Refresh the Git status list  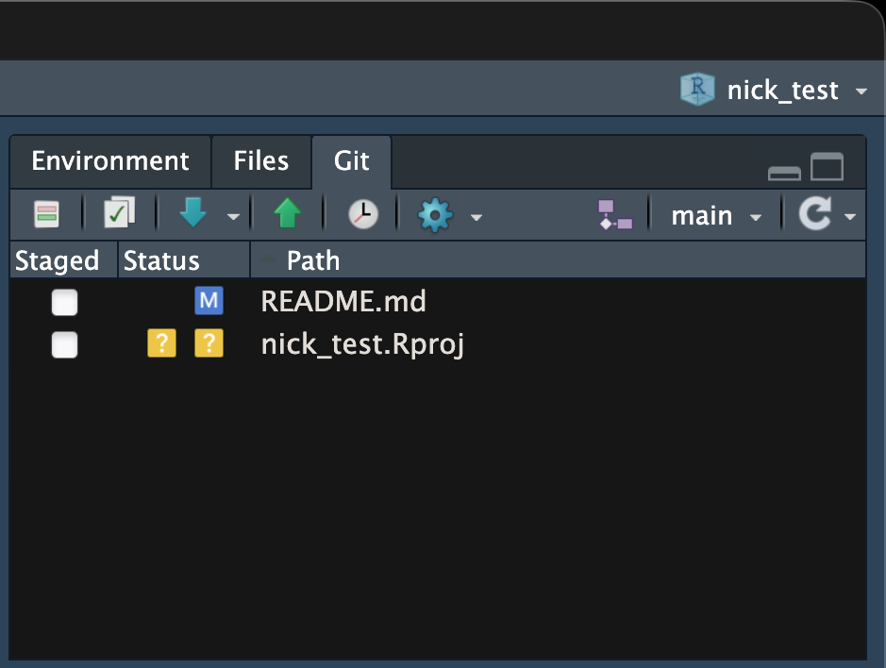[x=814, y=215]
